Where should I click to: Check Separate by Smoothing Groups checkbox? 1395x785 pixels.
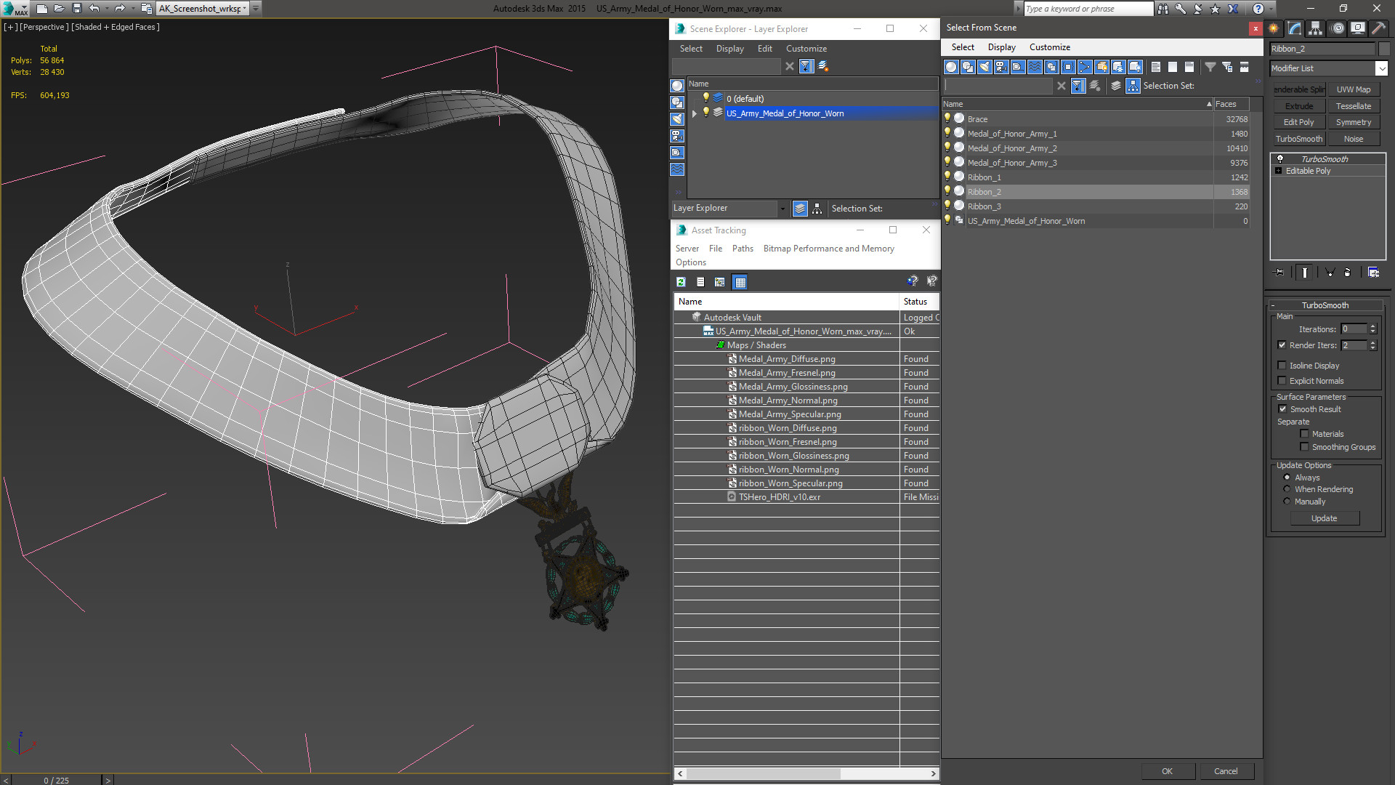[x=1304, y=447]
